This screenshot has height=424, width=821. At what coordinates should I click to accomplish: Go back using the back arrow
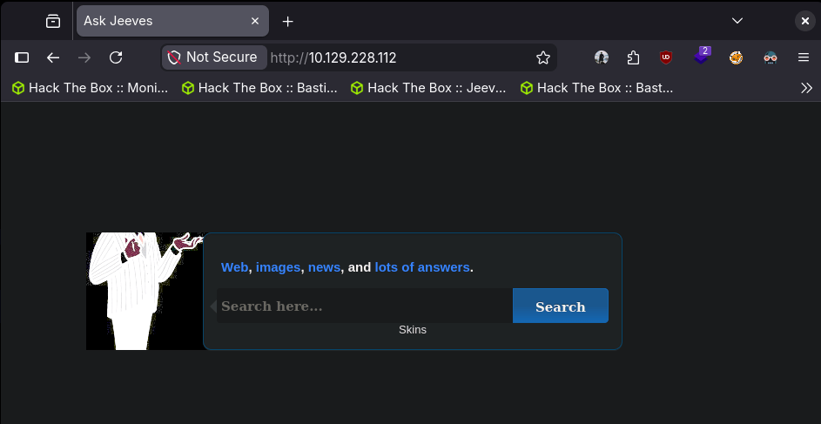point(53,57)
